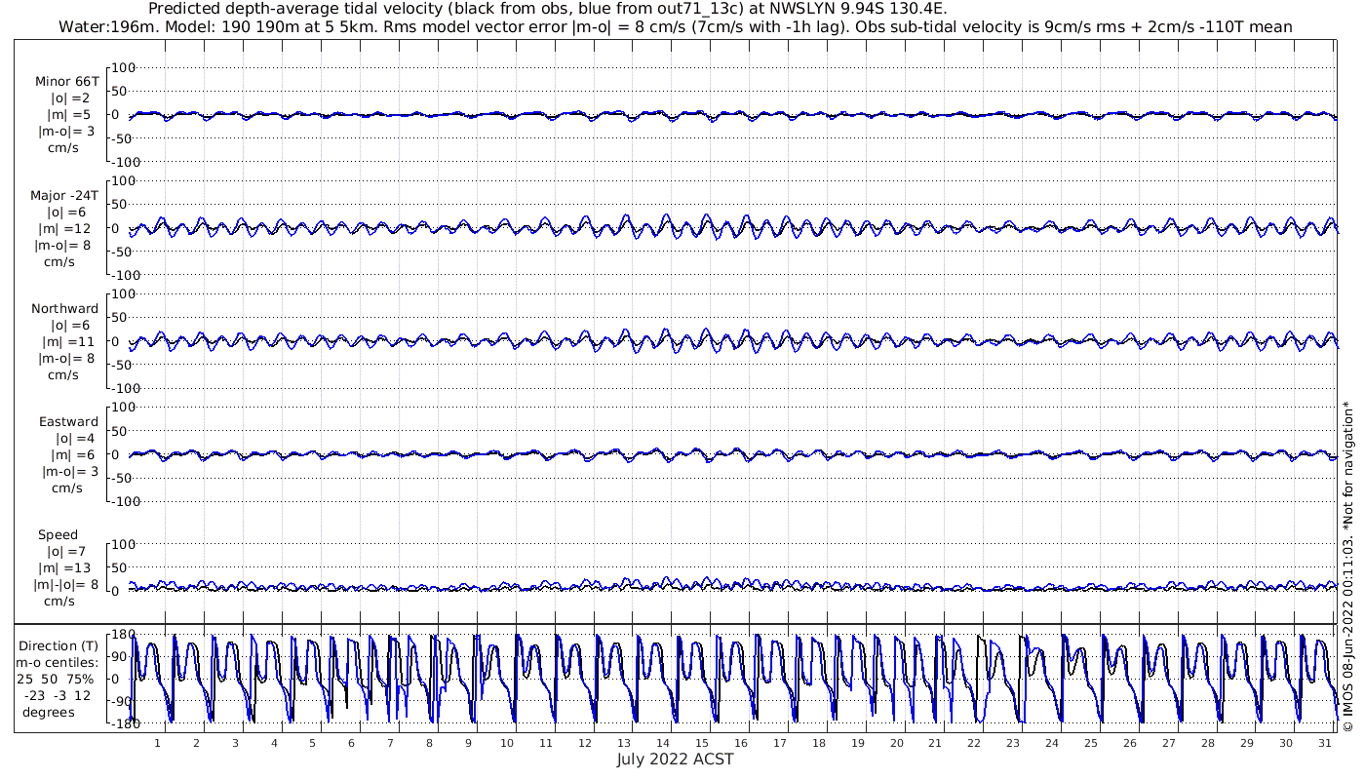Click day '25' on the x-axis

click(1090, 743)
